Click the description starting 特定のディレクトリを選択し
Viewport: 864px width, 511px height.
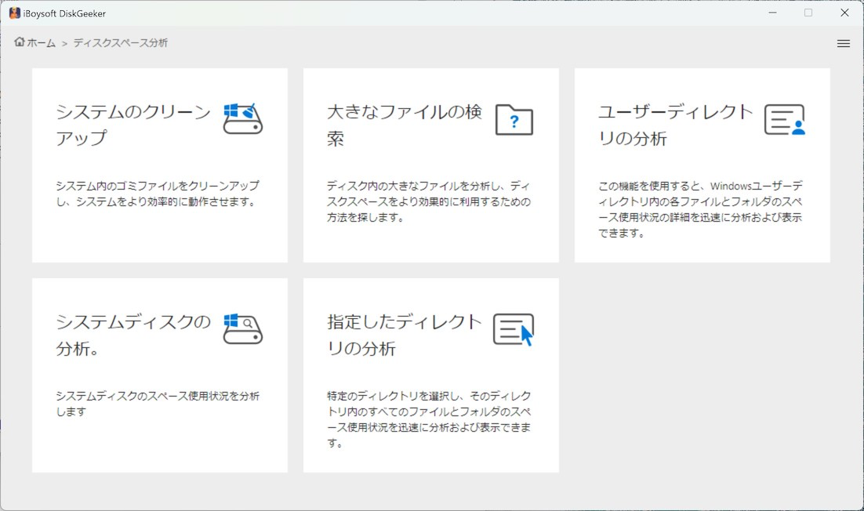click(x=429, y=419)
